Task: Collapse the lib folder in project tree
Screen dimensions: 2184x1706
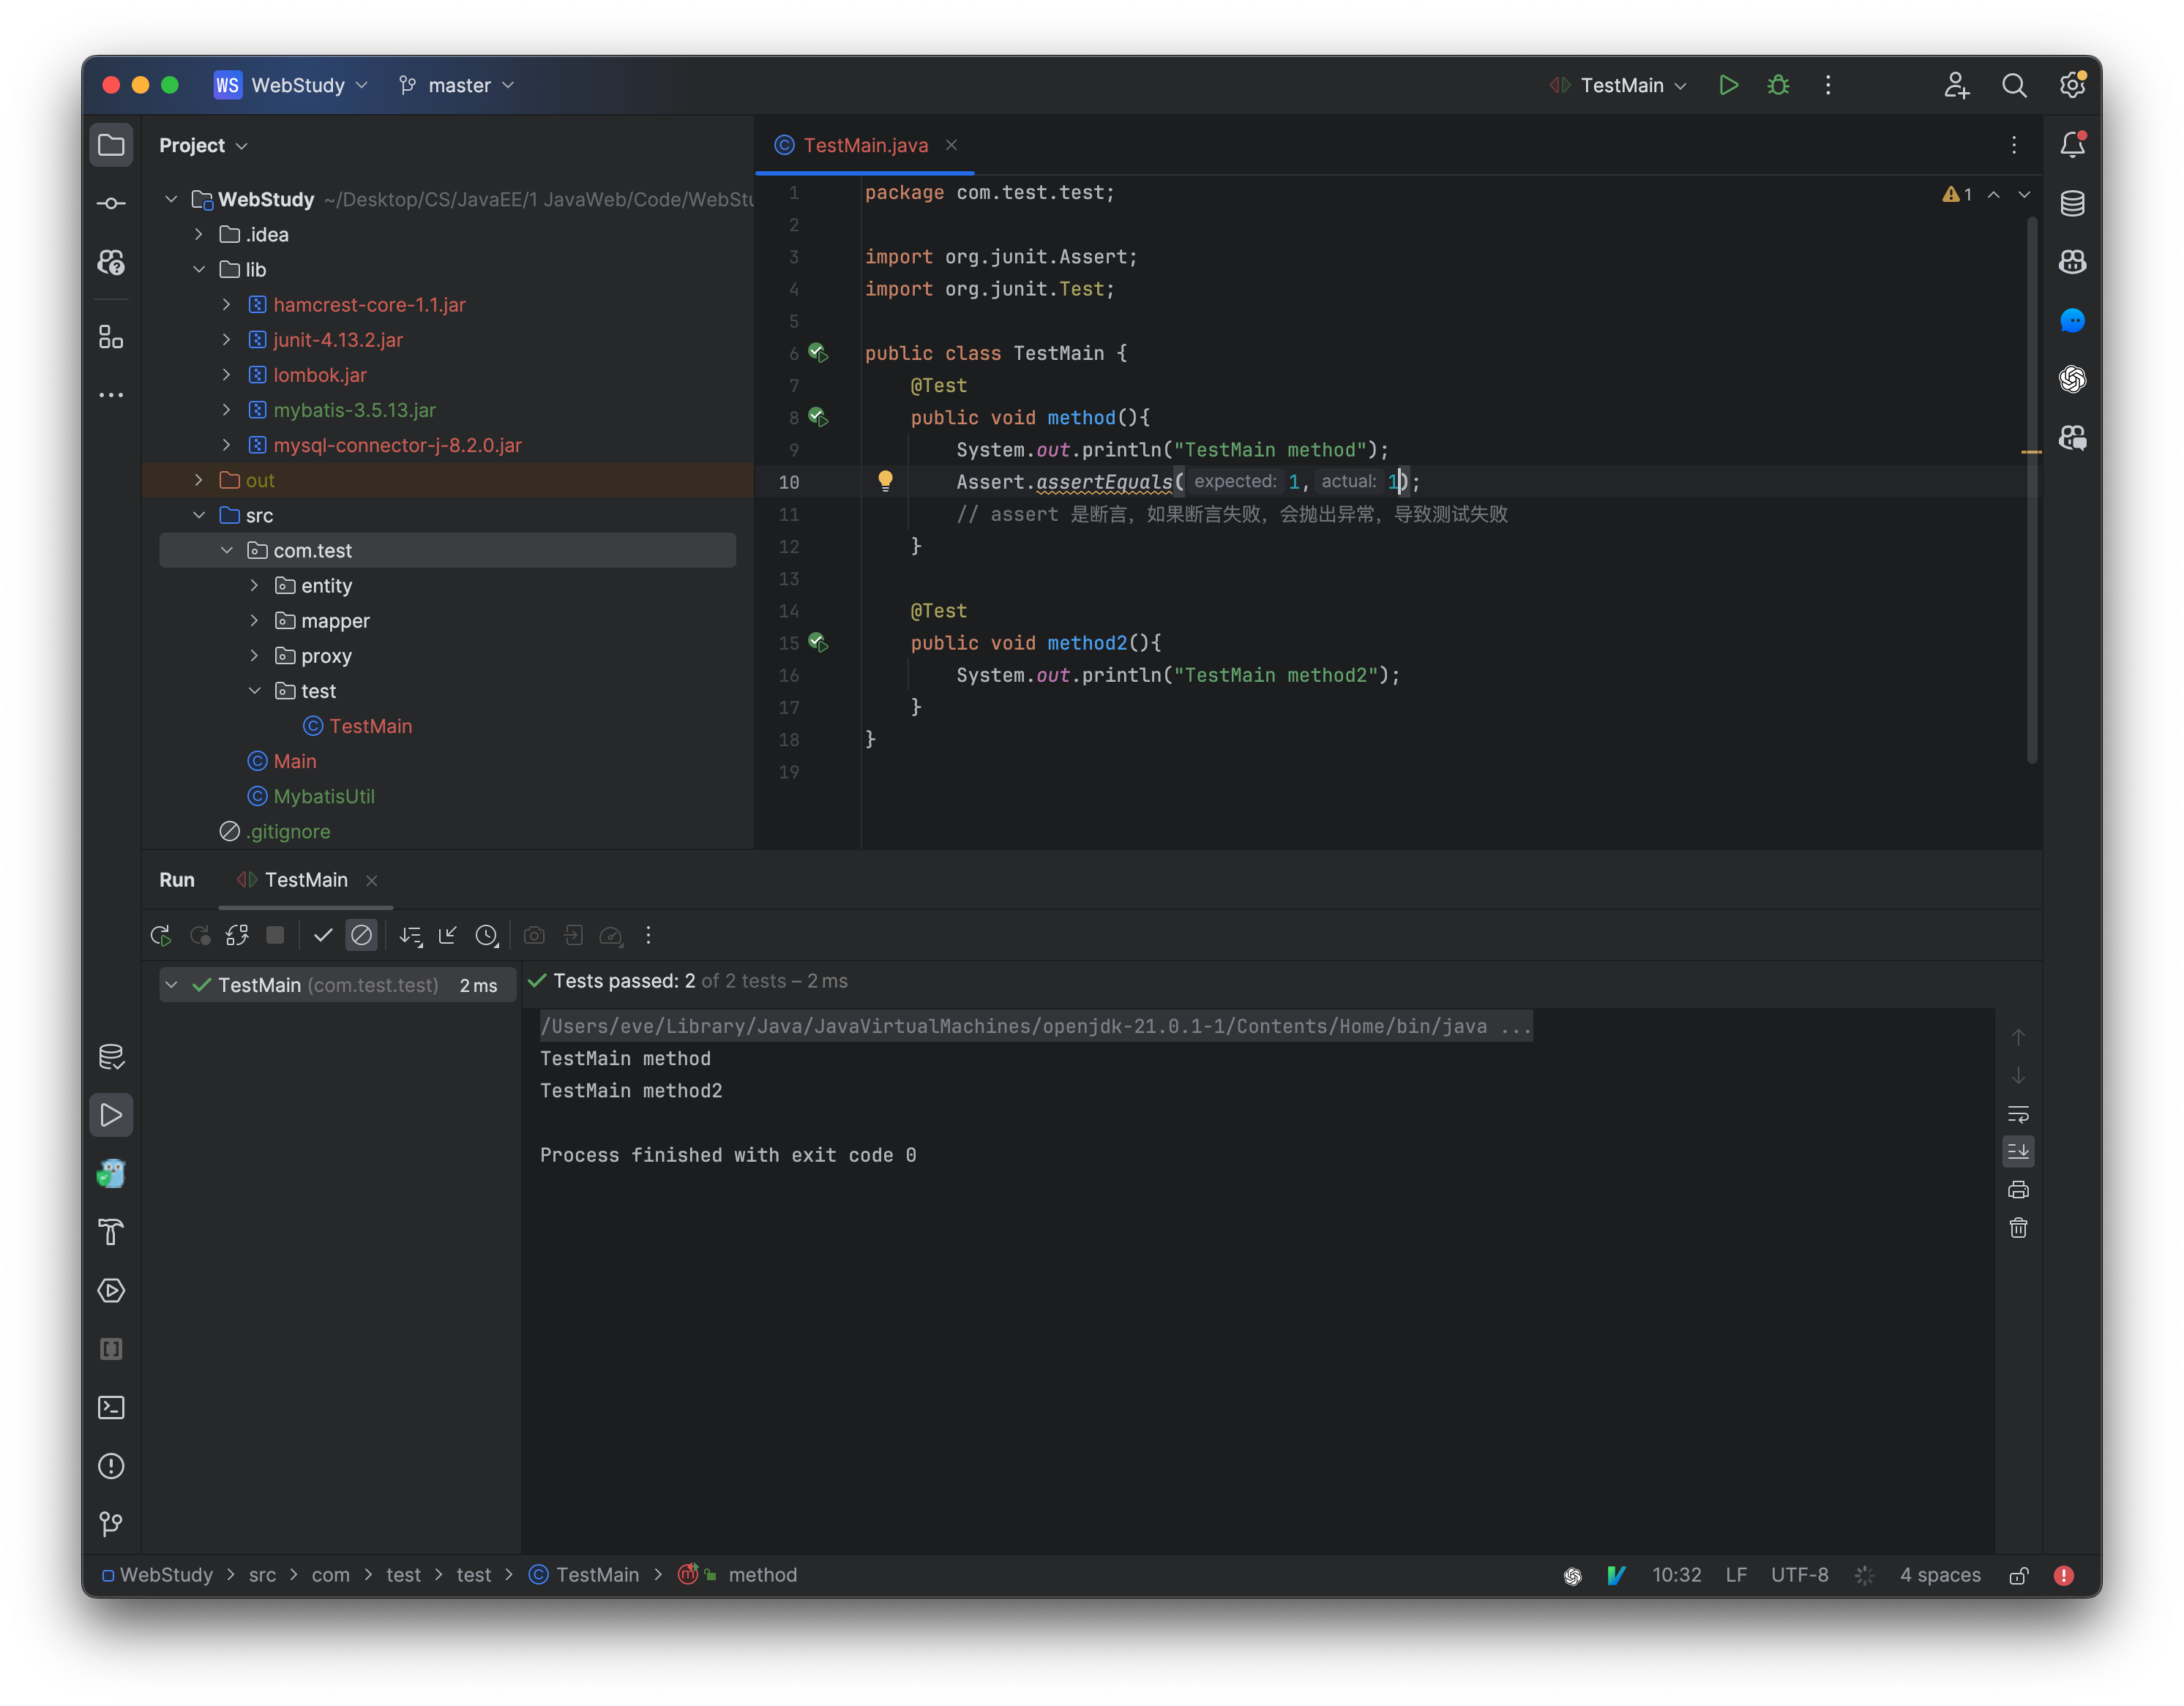Action: [x=199, y=270]
